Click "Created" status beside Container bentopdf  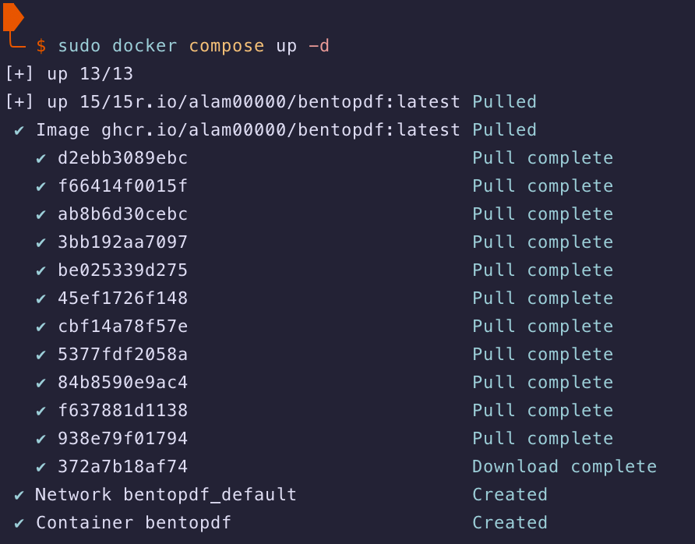pos(510,523)
